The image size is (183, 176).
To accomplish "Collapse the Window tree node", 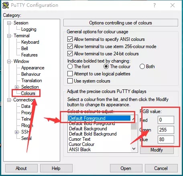I will (9, 61).
